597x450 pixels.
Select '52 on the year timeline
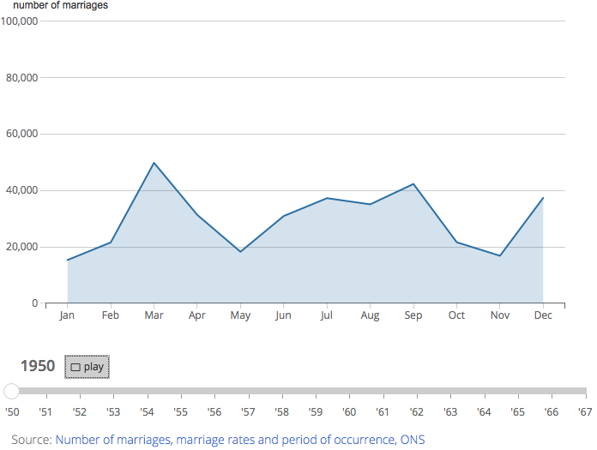(x=79, y=412)
